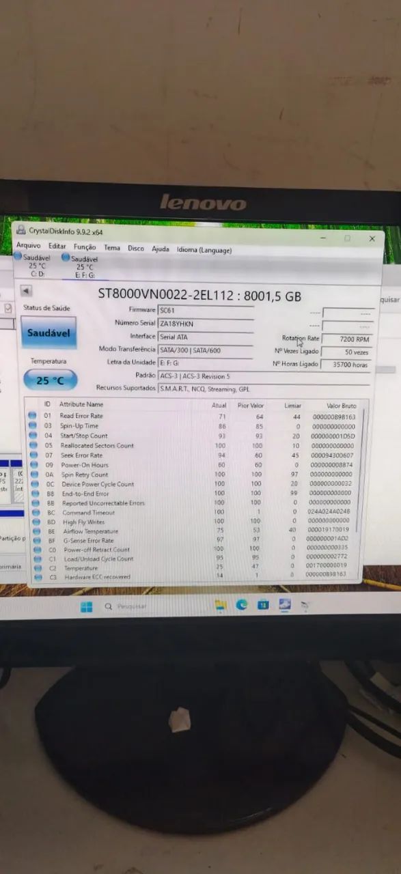Click the Pior Valor column header
401x874 pixels.
[250, 406]
